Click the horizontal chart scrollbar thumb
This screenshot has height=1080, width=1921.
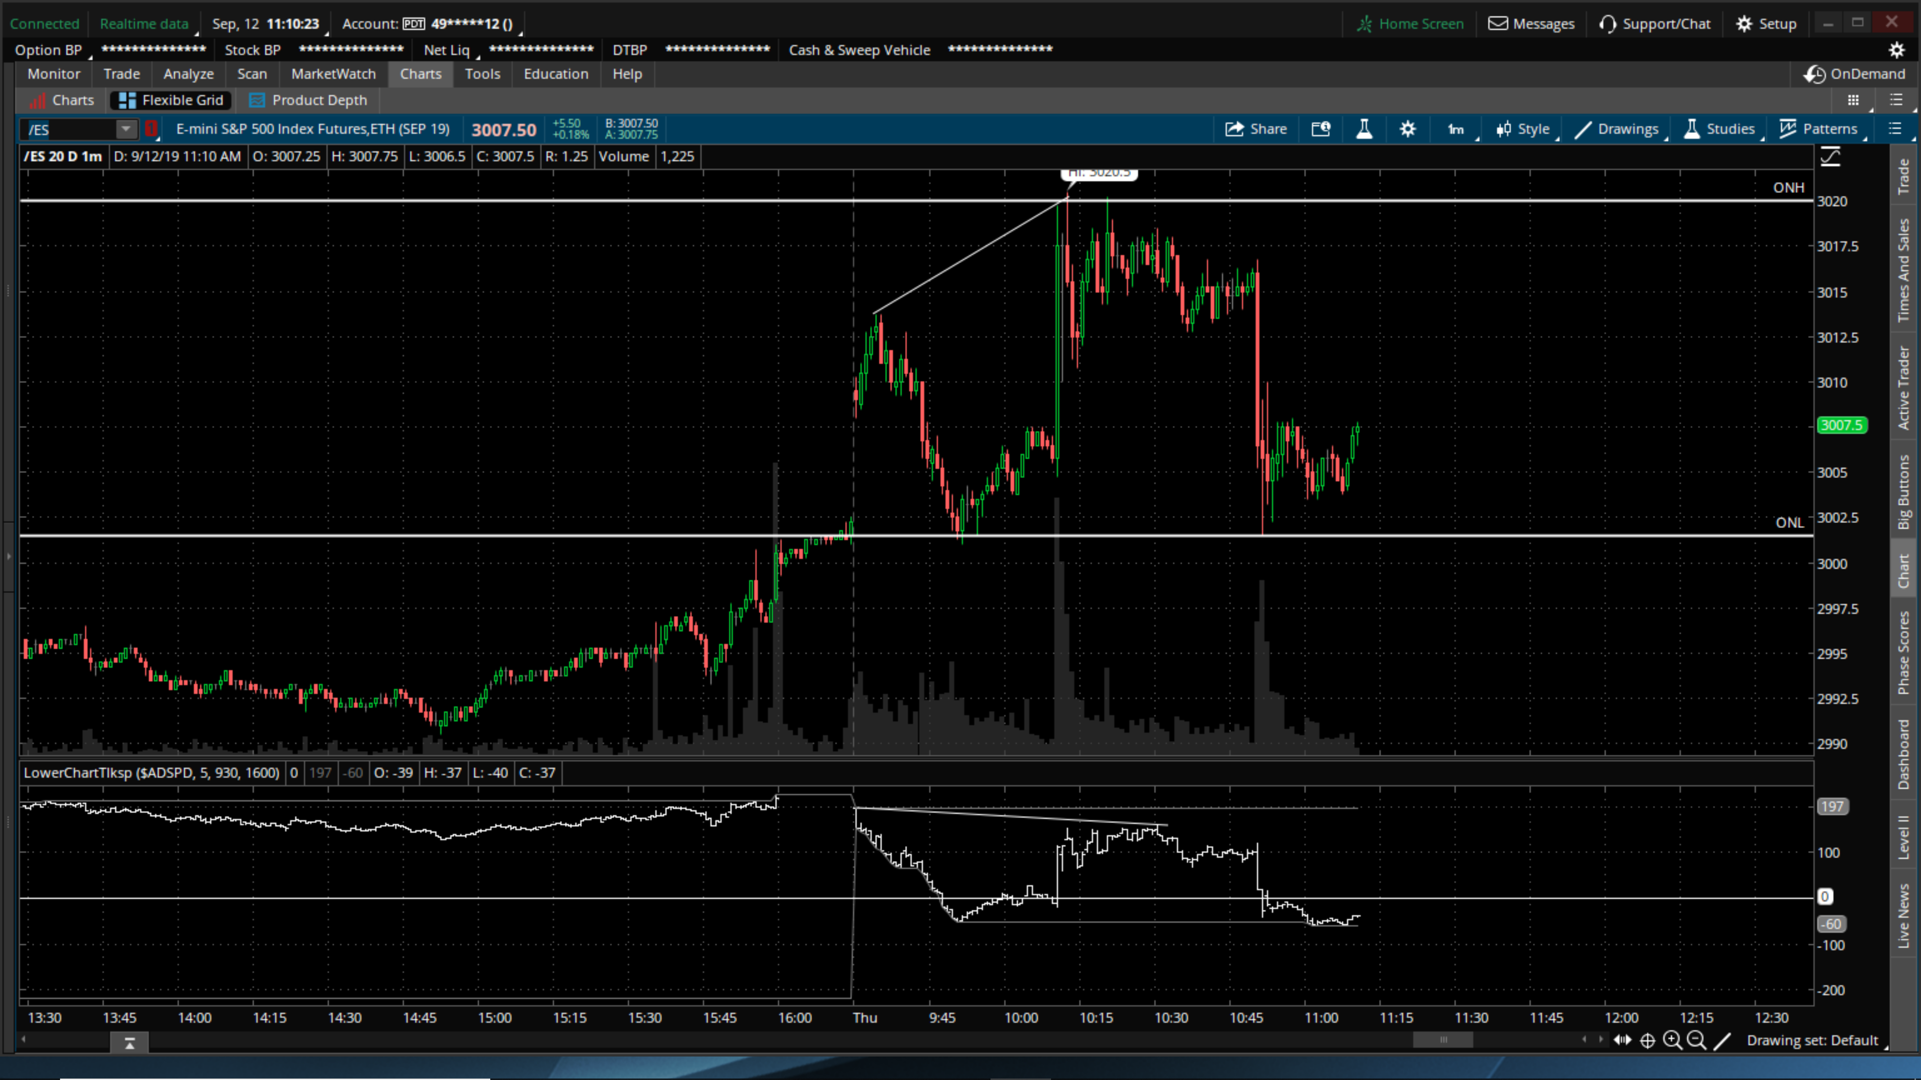tap(1443, 1040)
